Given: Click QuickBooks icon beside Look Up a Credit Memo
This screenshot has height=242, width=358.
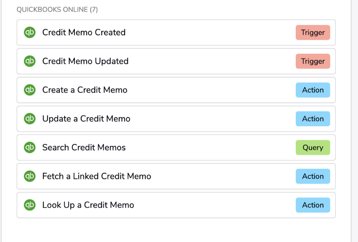Looking at the screenshot, I should coord(30,205).
